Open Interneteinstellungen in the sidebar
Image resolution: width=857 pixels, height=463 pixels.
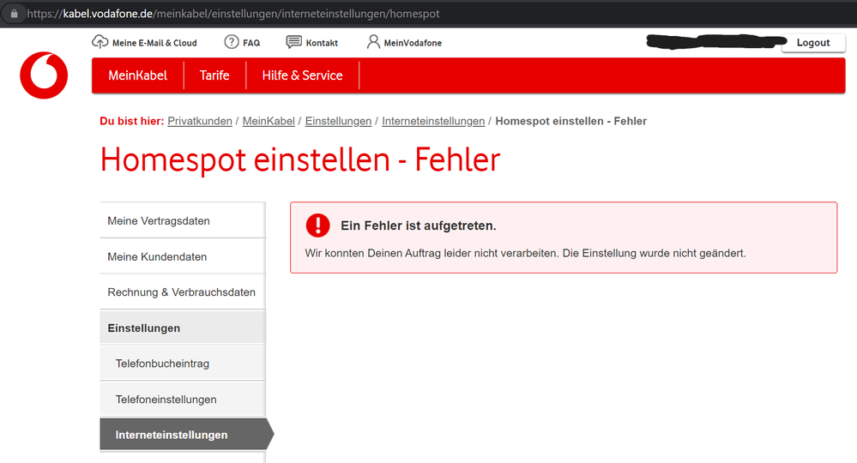pyautogui.click(x=186, y=435)
